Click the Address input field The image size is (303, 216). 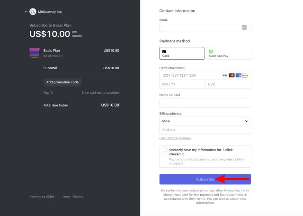(205, 130)
